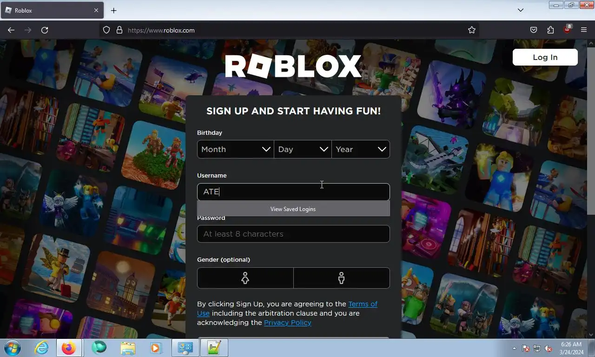Viewport: 595px width, 357px height.
Task: Reload the Roblox page
Action: click(x=45, y=30)
